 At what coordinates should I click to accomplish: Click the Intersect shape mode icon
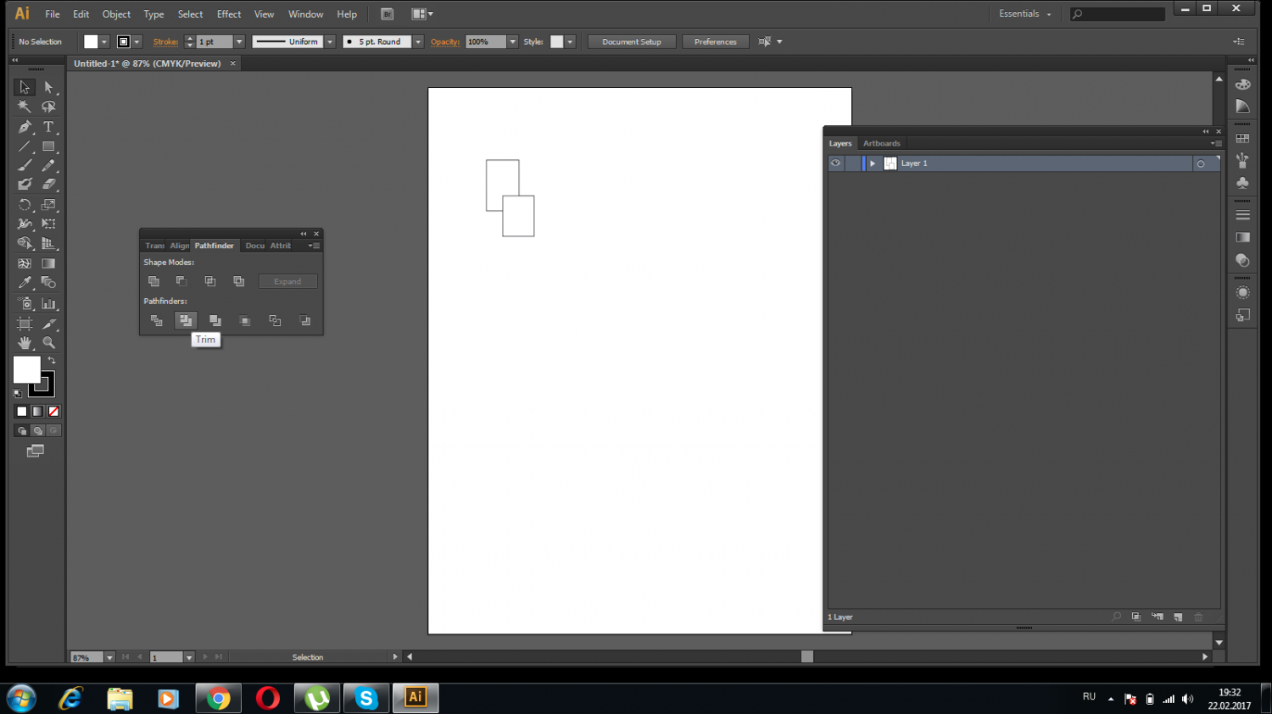[x=210, y=281]
